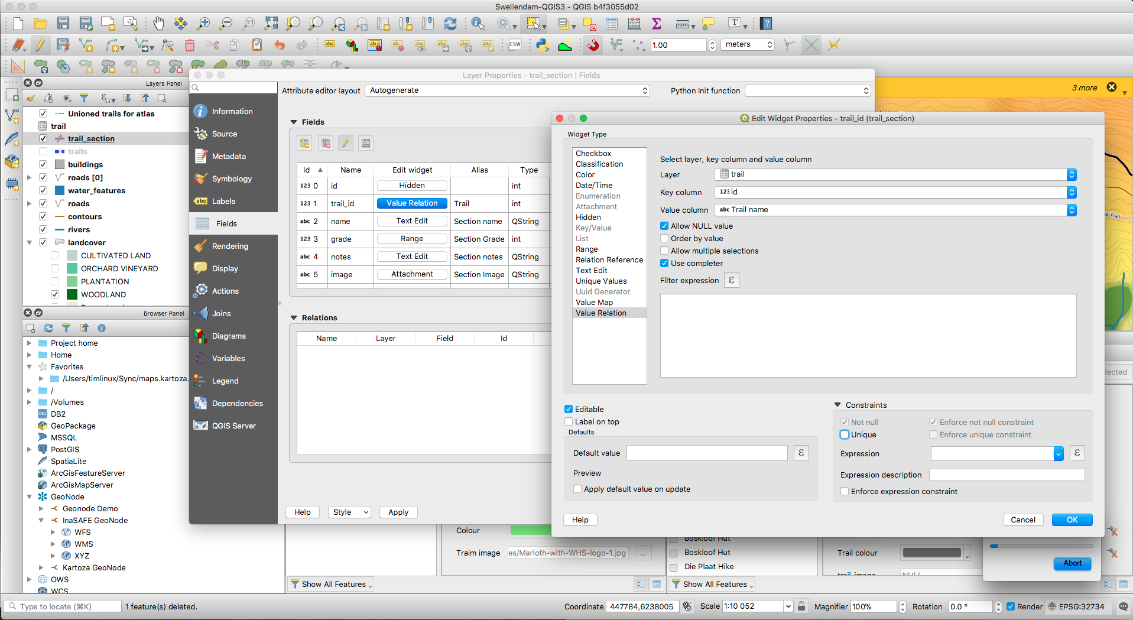Viewport: 1133px width, 620px height.
Task: Select Text Edit widget type in list
Action: click(592, 270)
